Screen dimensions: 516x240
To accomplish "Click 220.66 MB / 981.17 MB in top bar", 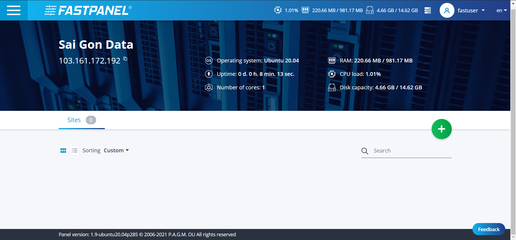I will click(x=337, y=10).
